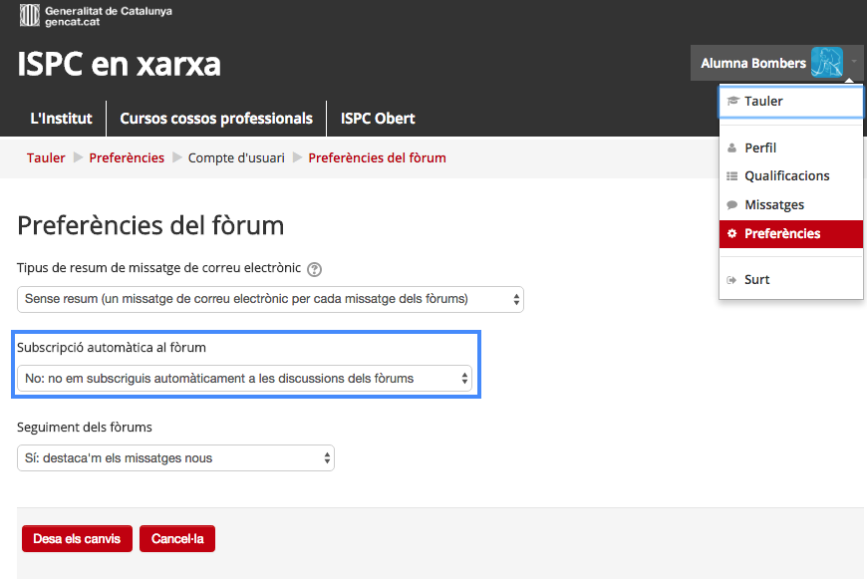Screen dimensions: 867x588
Task: Click the help question mark icon
Action: click(315, 269)
